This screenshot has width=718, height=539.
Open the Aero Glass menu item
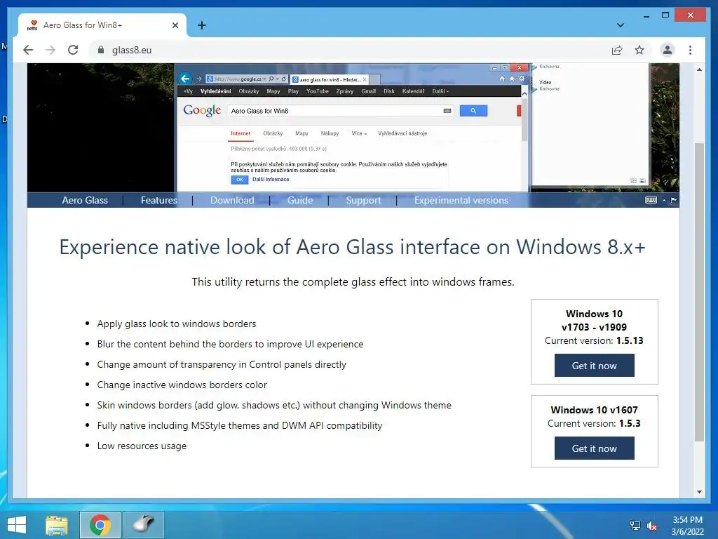coord(85,200)
